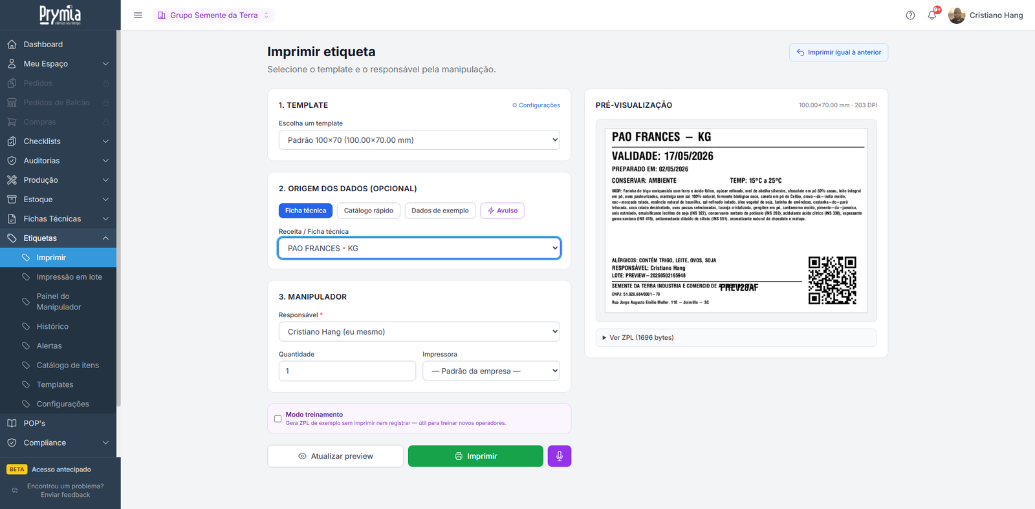Select Catálogo rápido data source

[x=369, y=211]
